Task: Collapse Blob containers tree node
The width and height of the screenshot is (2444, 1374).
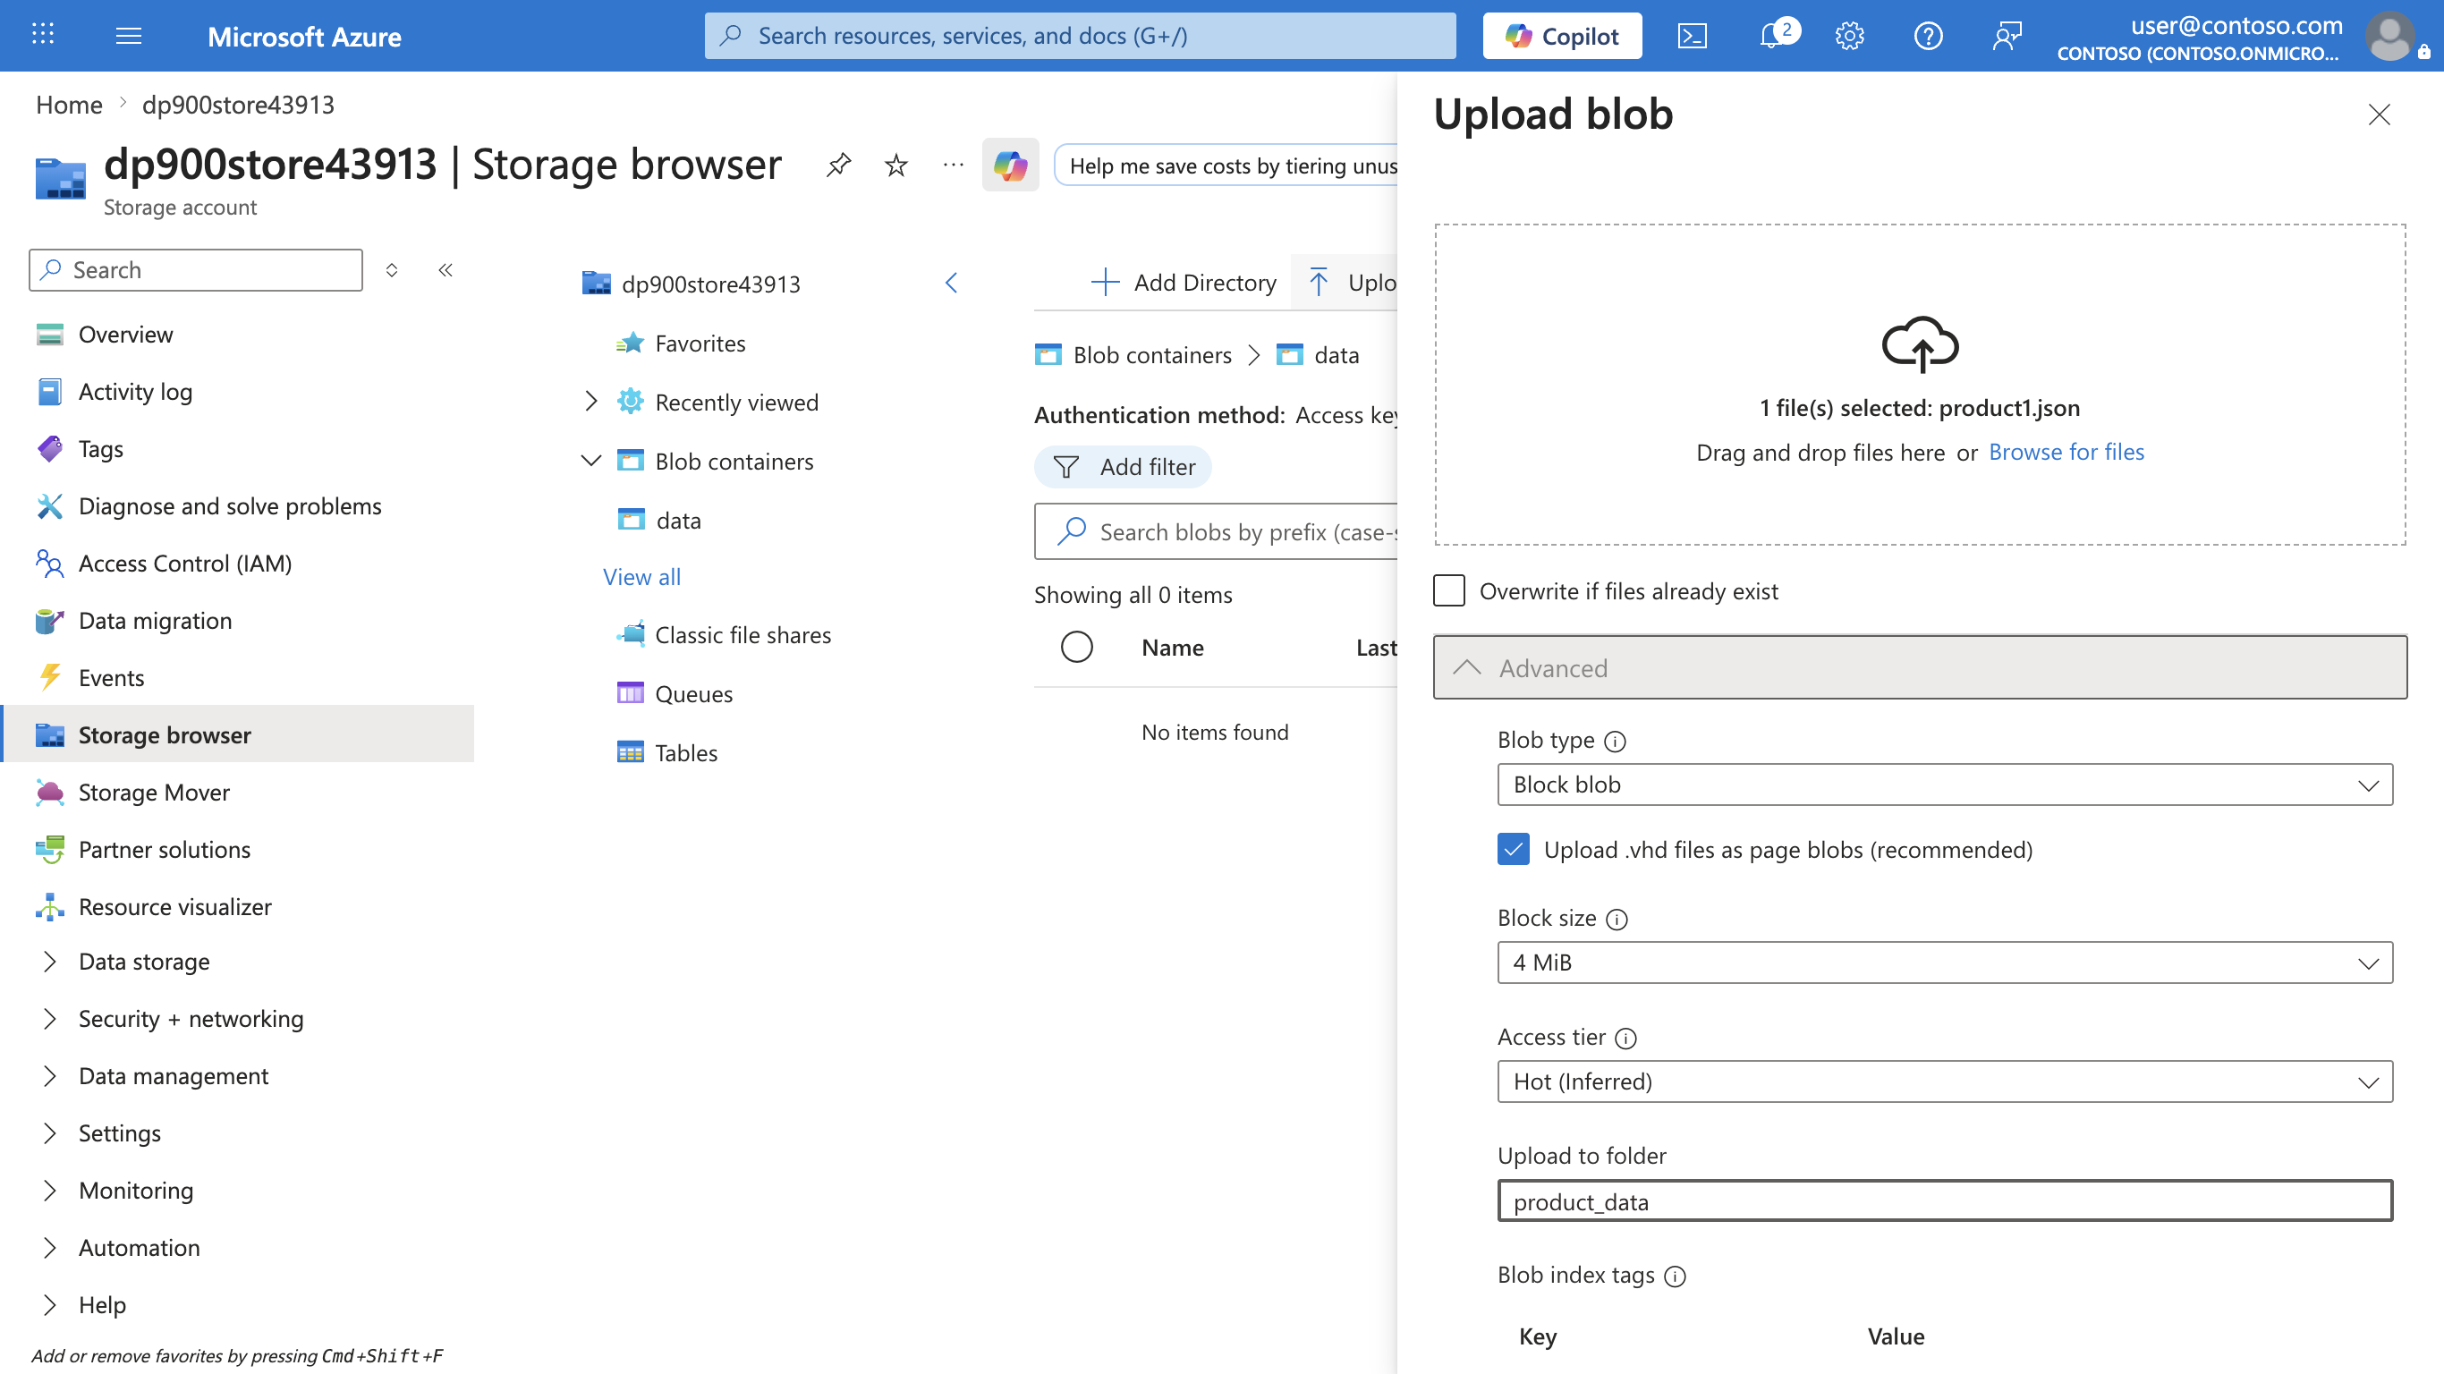Action: (590, 462)
